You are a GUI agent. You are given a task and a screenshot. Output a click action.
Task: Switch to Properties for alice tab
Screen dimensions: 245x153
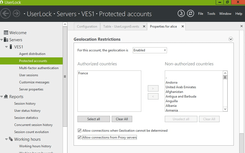click(x=163, y=27)
